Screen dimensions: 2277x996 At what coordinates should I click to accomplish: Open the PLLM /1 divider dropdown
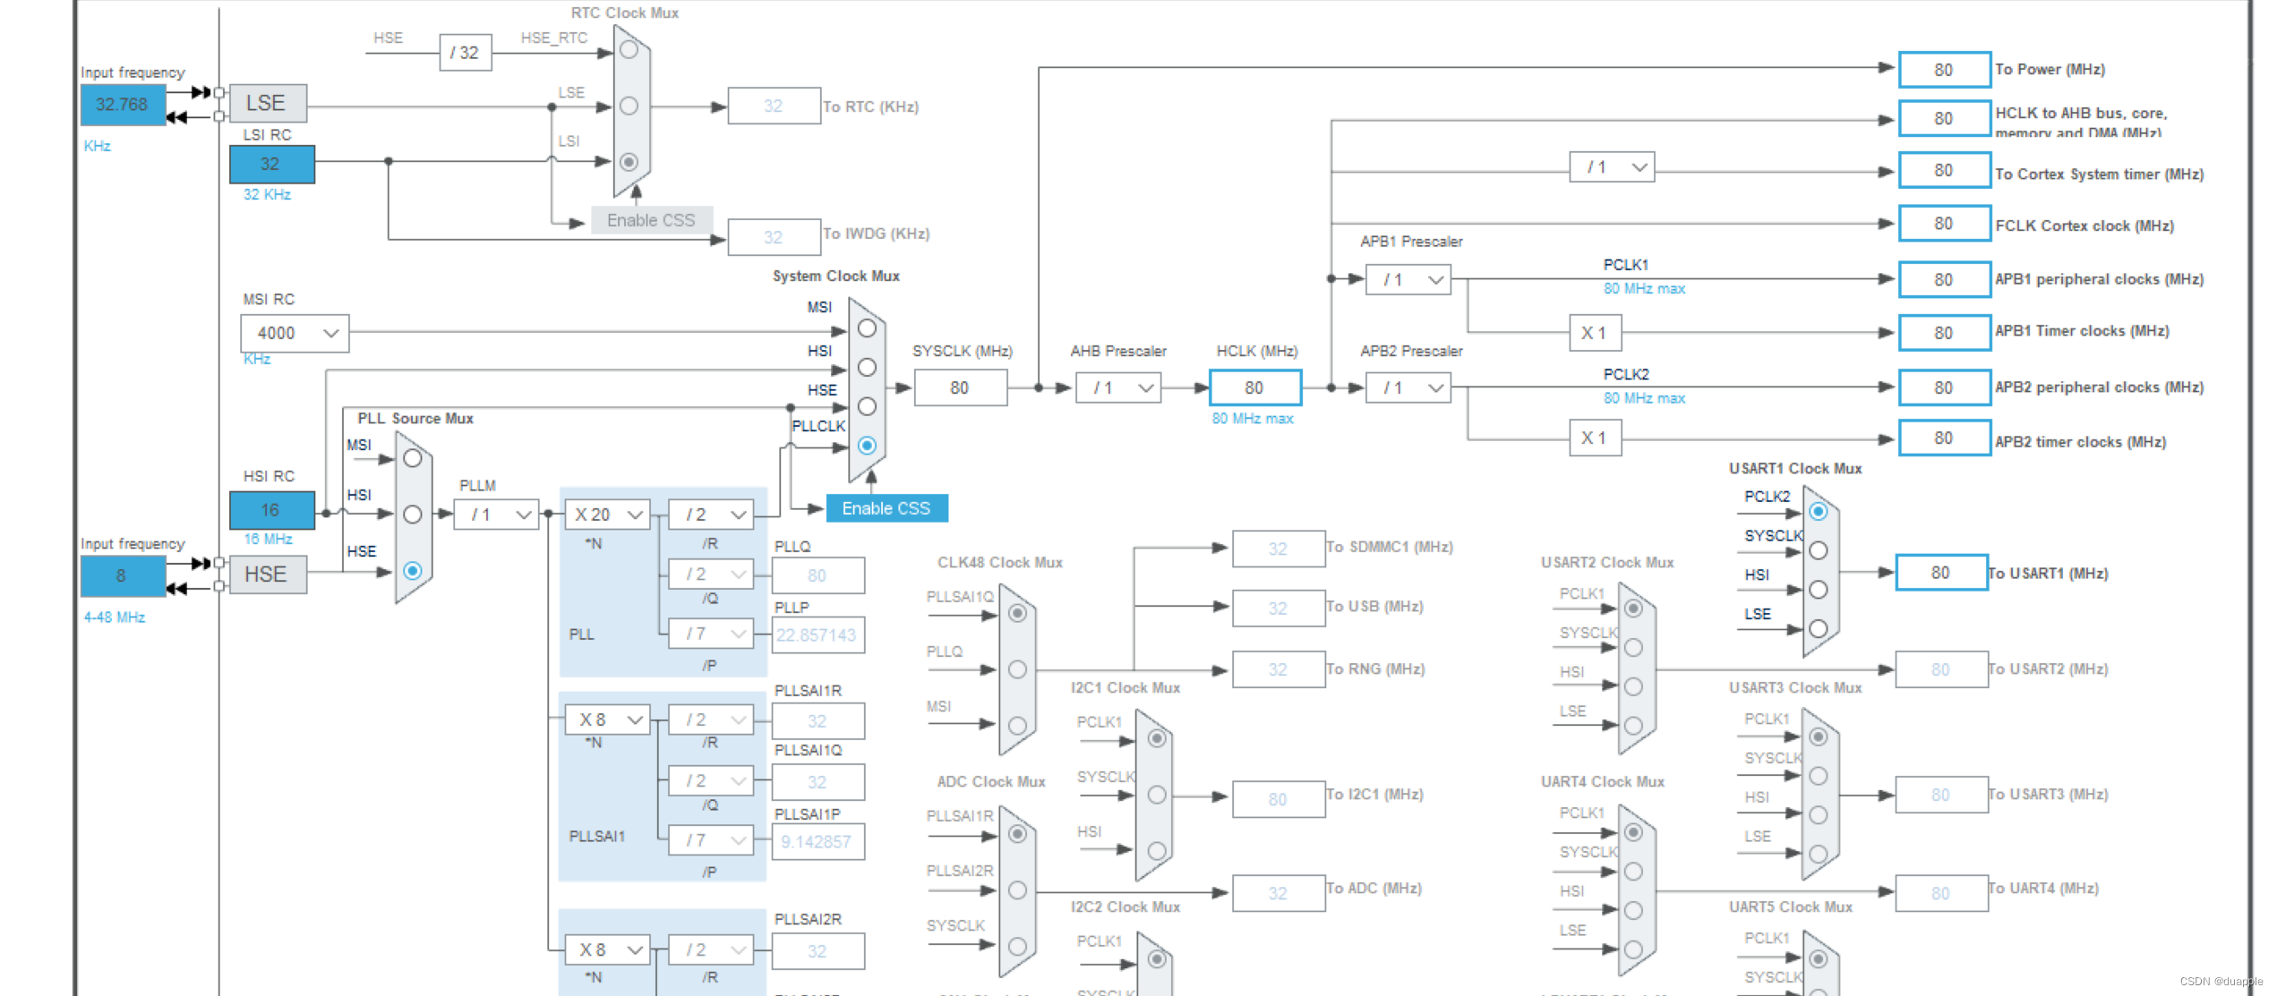coord(496,515)
